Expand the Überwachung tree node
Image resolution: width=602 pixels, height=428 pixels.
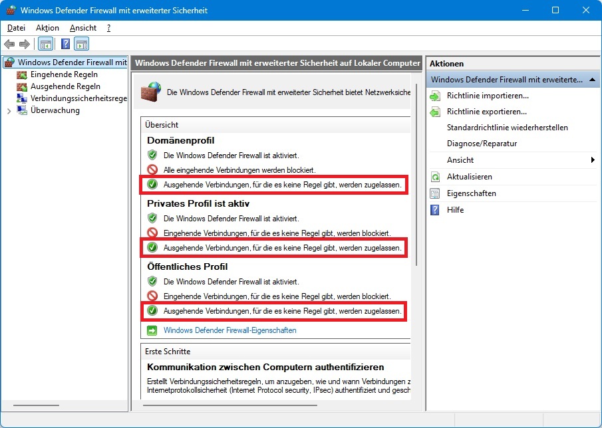[x=9, y=111]
